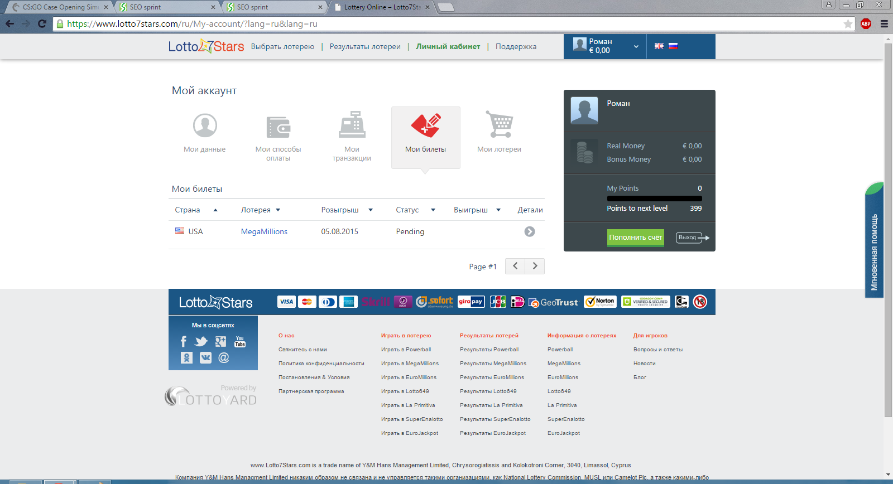
Task: Switch site language to English flag
Action: point(659,46)
